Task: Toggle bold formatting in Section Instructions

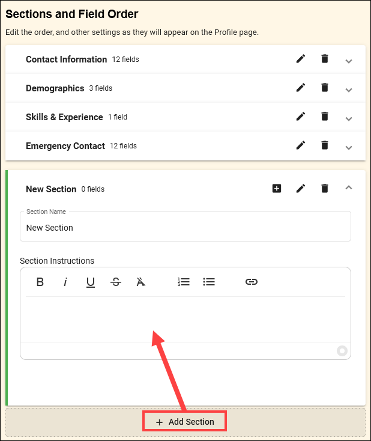Action: point(40,282)
